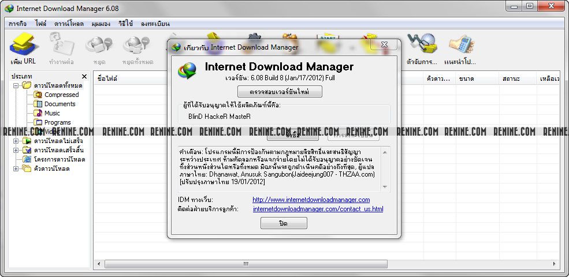Click the right arrow of the horizontal scrollbar
The image size is (569, 277).
[x=554, y=264]
